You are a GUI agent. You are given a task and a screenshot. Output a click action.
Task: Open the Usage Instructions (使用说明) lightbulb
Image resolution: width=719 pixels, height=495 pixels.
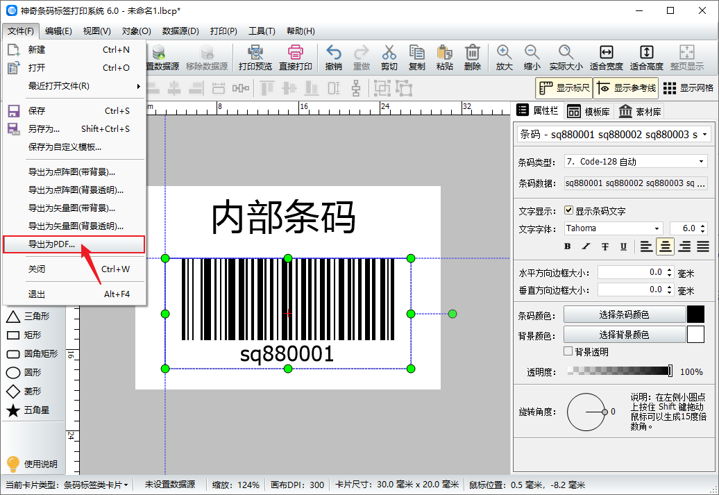click(32, 464)
